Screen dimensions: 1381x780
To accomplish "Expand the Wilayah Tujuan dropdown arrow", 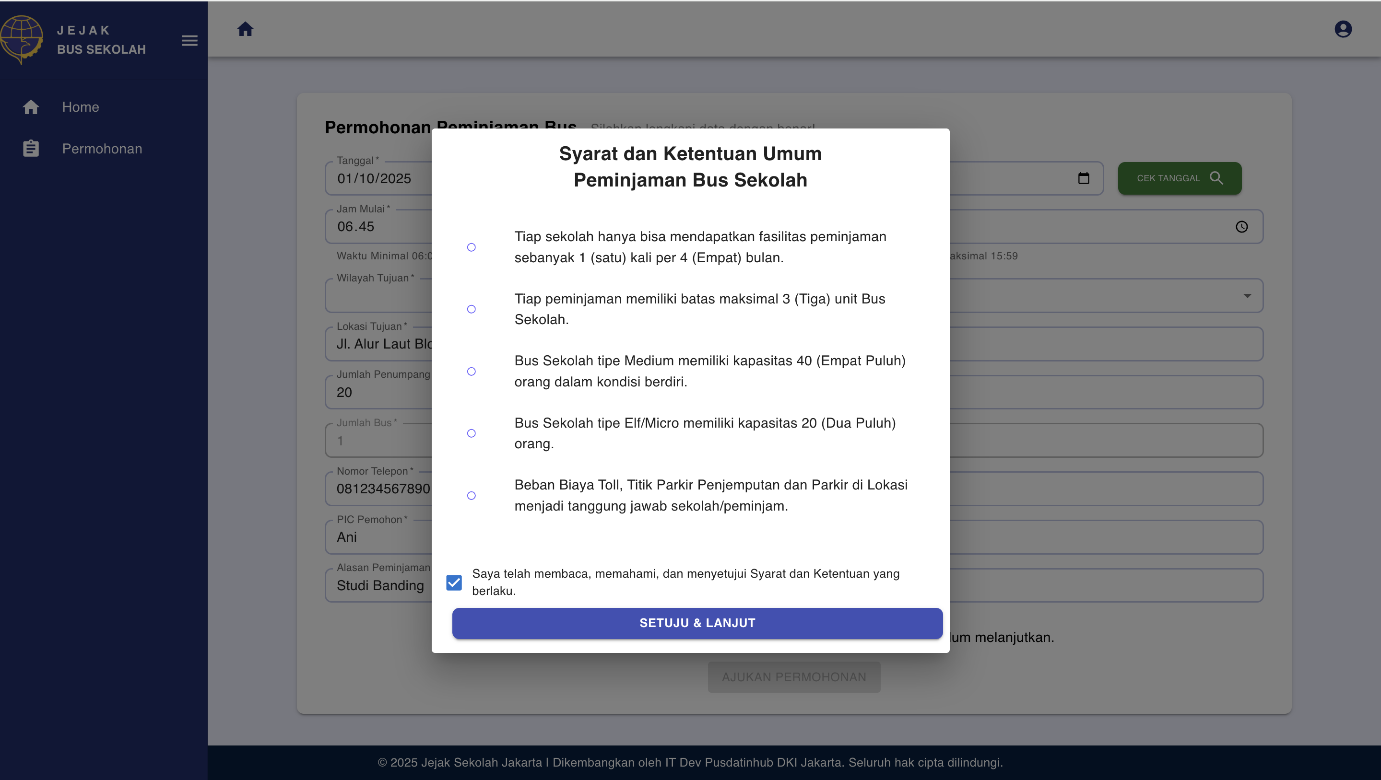I will tap(1247, 296).
